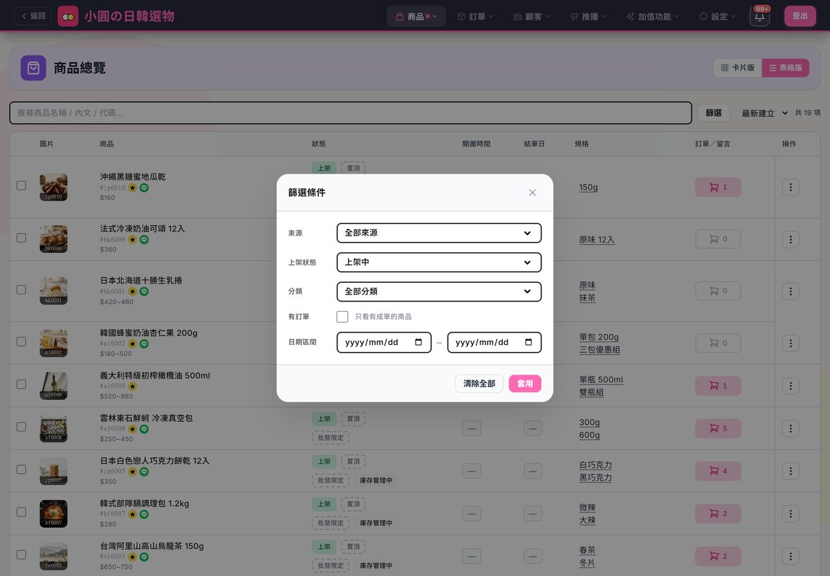Viewport: 830px width, 576px height.
Task: Click the product search input field
Action: 351,113
